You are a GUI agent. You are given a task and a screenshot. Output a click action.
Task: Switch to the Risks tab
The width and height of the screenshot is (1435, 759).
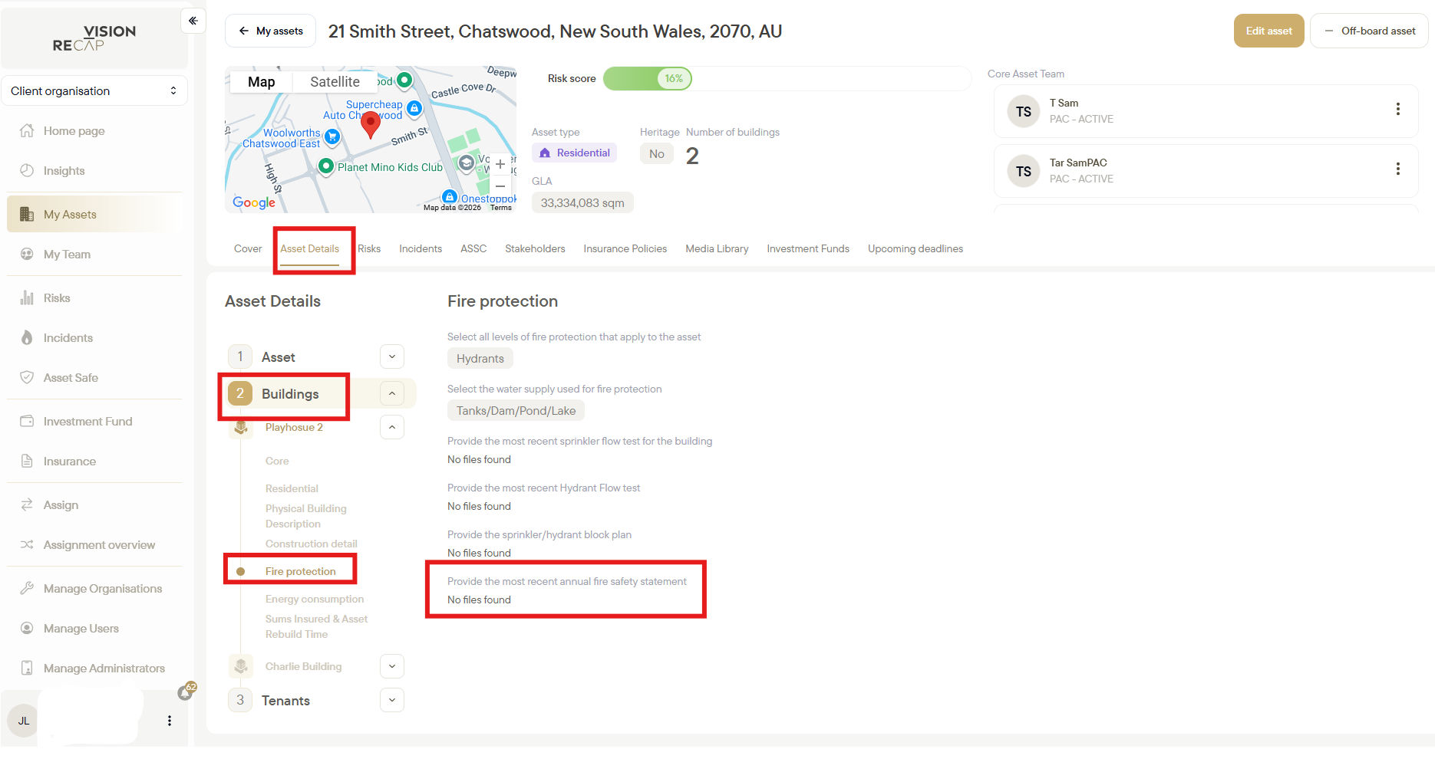pos(369,248)
